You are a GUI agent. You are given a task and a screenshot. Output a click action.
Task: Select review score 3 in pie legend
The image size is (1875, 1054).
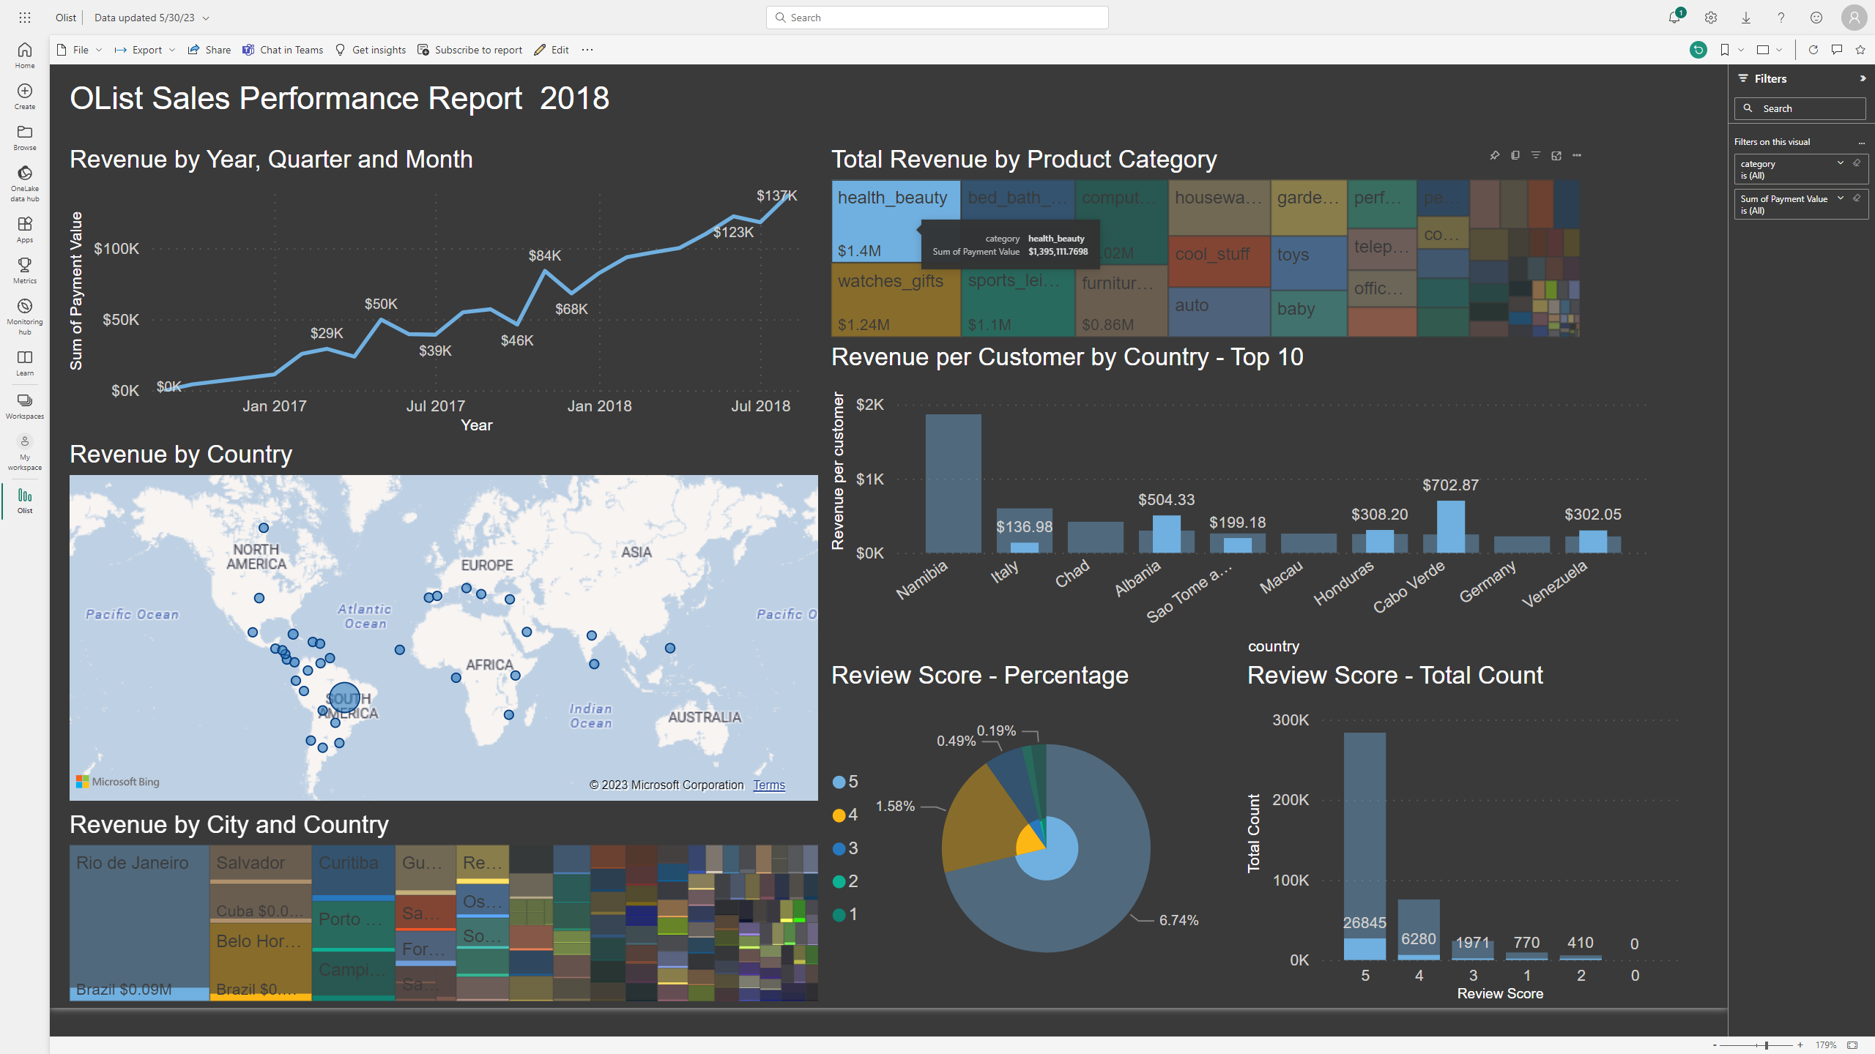pos(846,848)
